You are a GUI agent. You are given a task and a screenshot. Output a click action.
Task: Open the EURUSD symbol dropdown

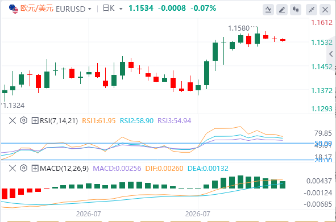pyautogui.click(x=74, y=9)
